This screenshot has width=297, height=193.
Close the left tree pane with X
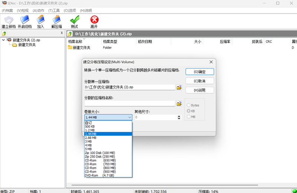pyautogui.click(x=62, y=33)
